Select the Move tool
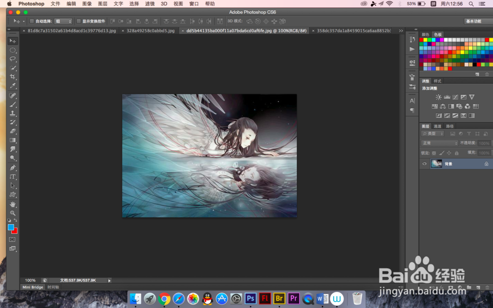 pyautogui.click(x=13, y=41)
